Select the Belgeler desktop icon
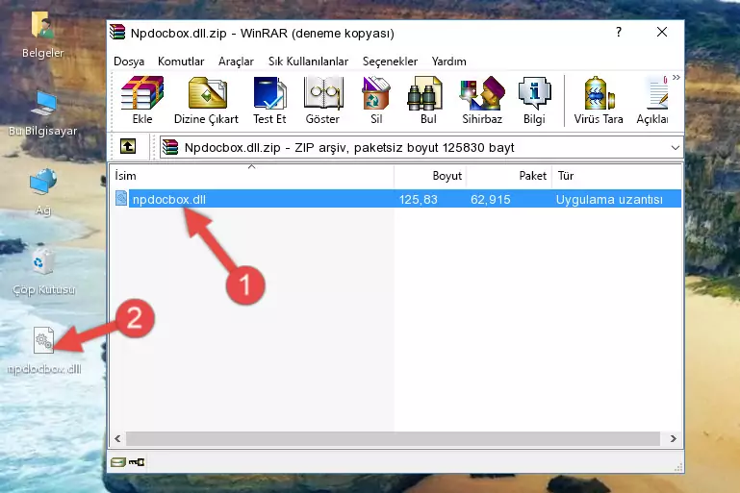 (x=42, y=35)
